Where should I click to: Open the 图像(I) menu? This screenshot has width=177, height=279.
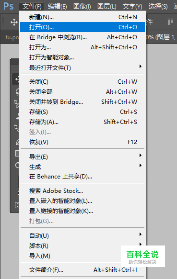[x=82, y=7]
